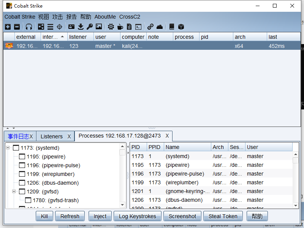This screenshot has width=304, height=228.
Task: Sort sessions by internal column header
Action: click(x=54, y=36)
